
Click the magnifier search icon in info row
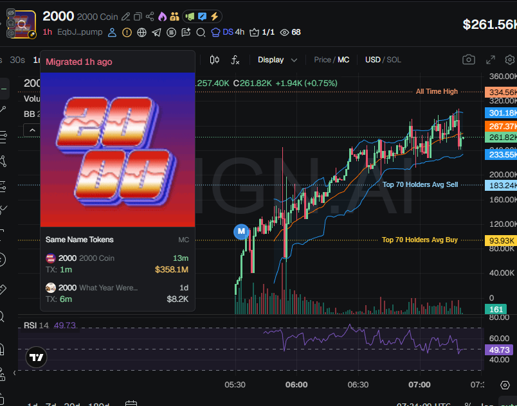point(201,32)
